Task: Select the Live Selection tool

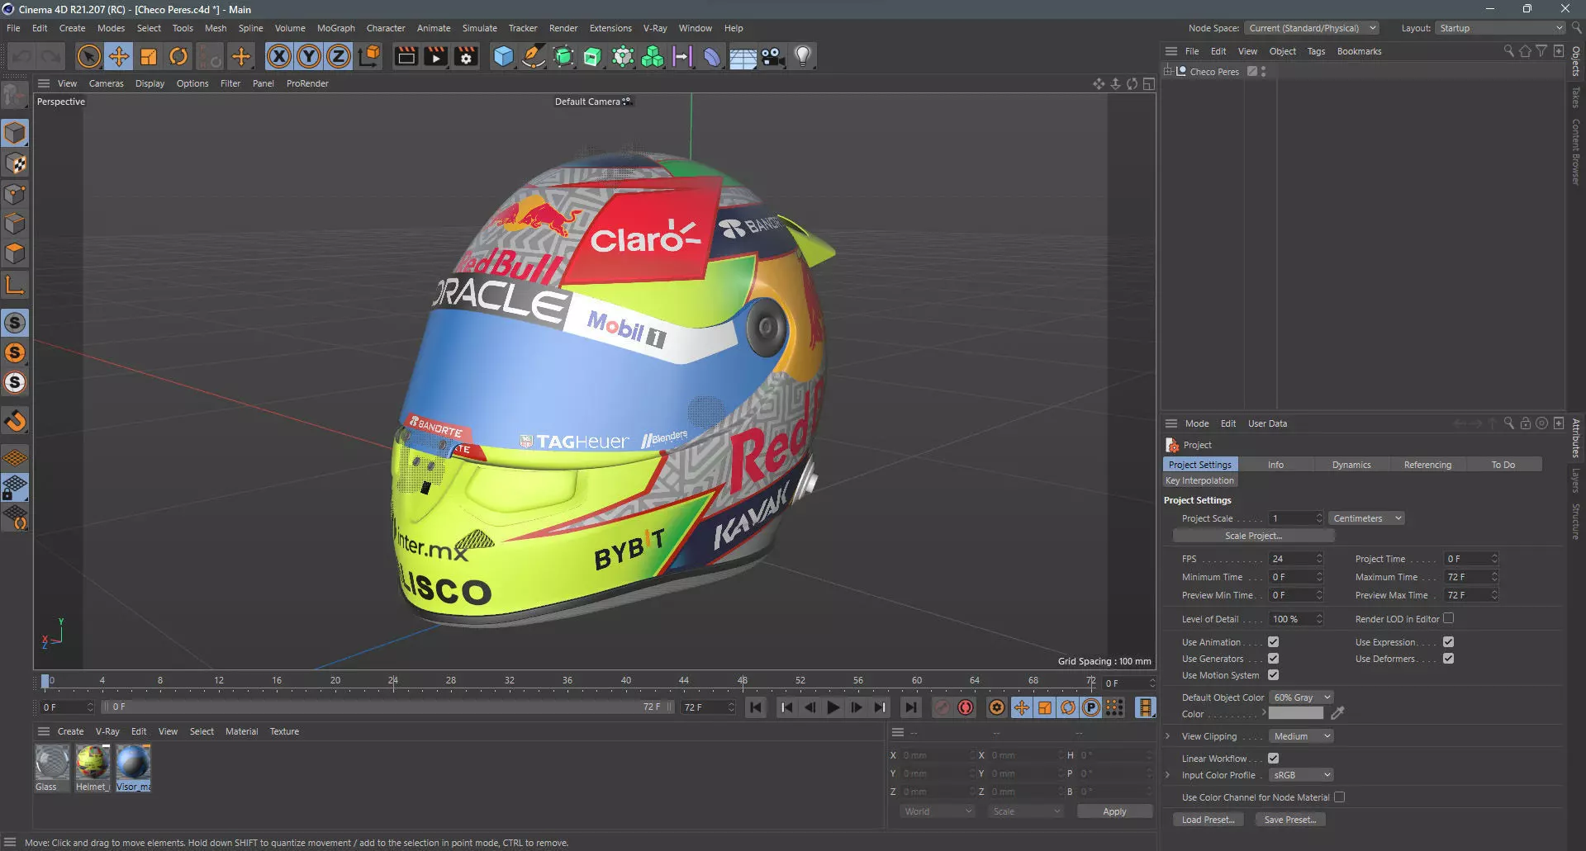Action: [88, 56]
